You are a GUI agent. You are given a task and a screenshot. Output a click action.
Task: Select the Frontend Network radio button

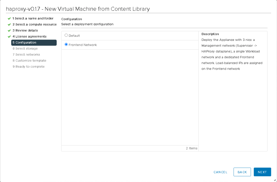click(x=66, y=45)
